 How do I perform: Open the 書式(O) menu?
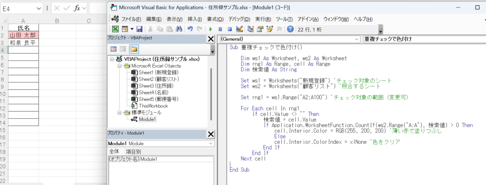pyautogui.click(x=215, y=19)
